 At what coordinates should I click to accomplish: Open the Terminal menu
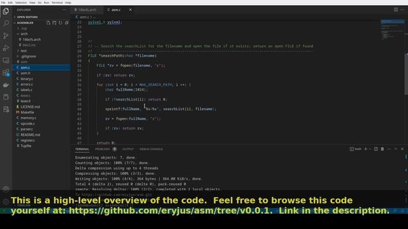57,3
